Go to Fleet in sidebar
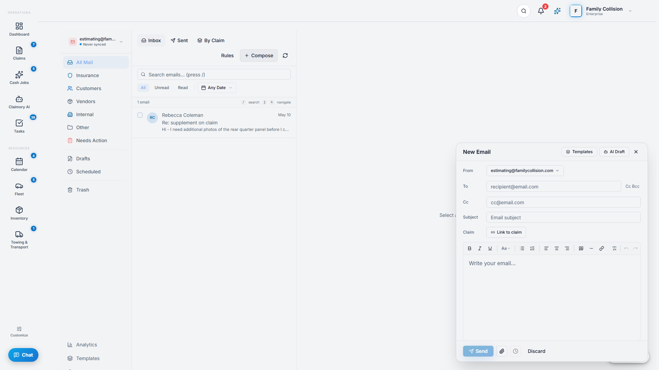659x370 pixels. pos(19,189)
